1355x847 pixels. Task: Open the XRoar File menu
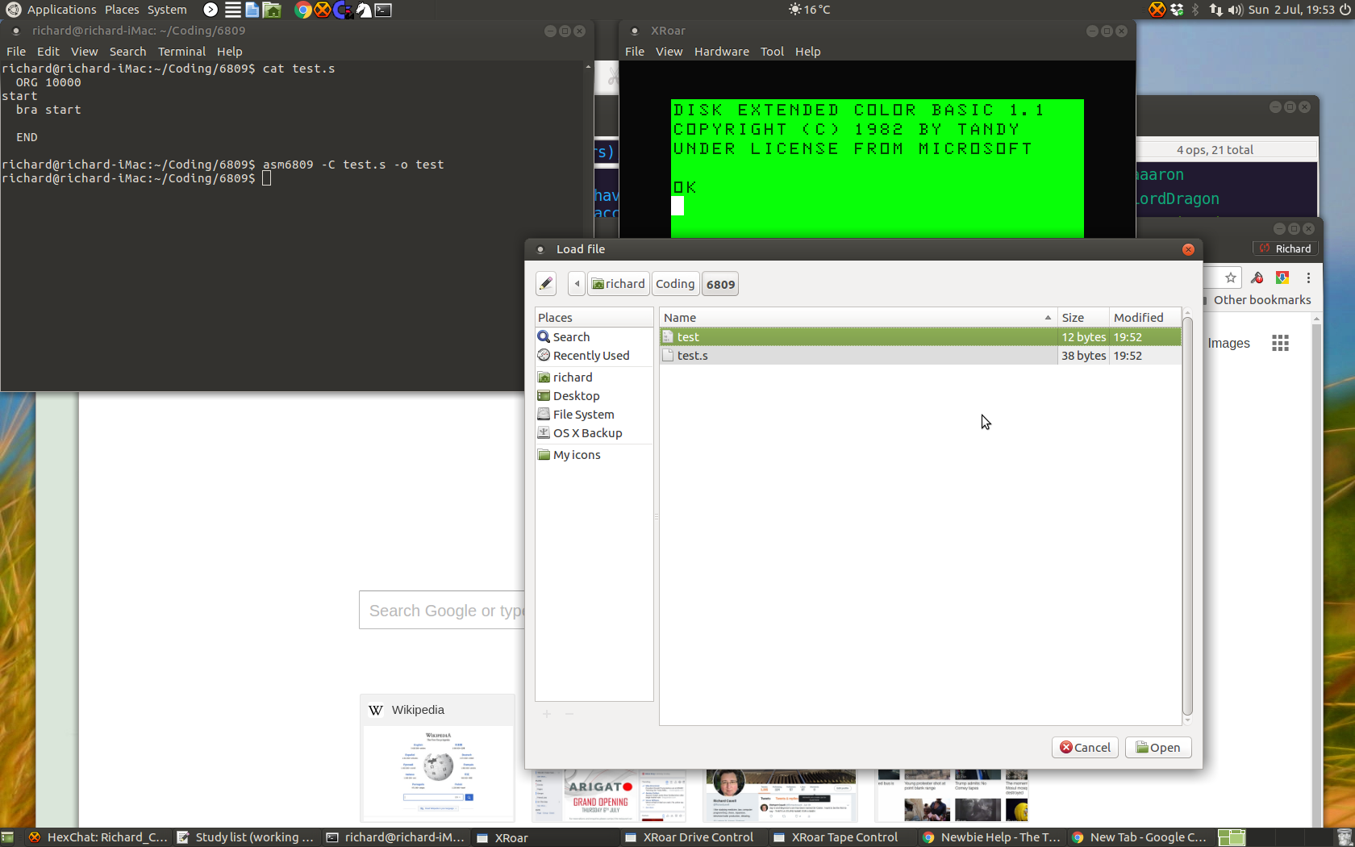tap(635, 52)
